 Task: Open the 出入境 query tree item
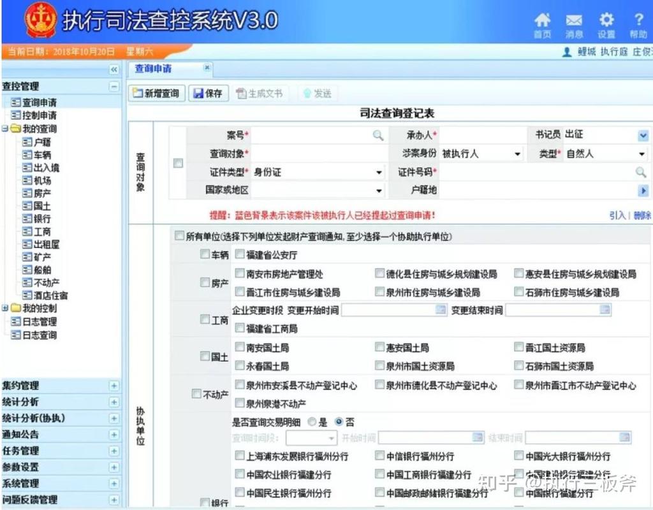click(40, 168)
